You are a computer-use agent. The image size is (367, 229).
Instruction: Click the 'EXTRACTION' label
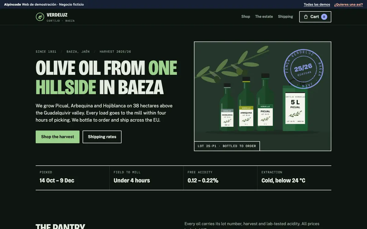(x=272, y=172)
